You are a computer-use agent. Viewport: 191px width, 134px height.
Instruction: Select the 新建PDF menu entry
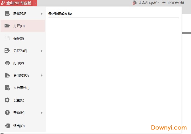(x=23, y=13)
